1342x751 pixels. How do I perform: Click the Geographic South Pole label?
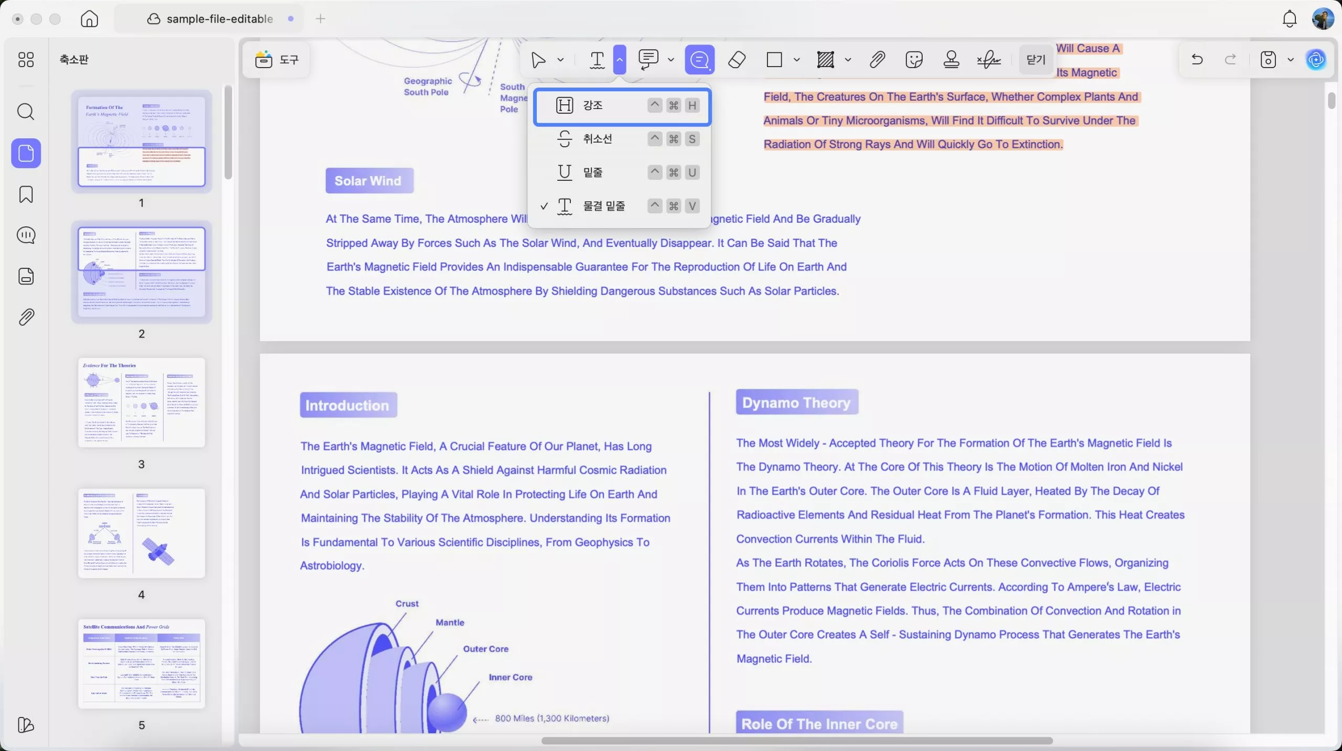pyautogui.click(x=427, y=86)
